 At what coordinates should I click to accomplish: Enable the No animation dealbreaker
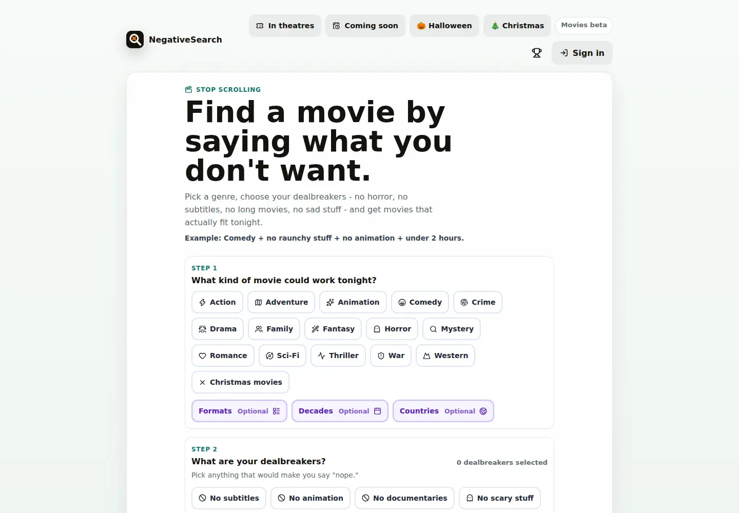click(310, 498)
